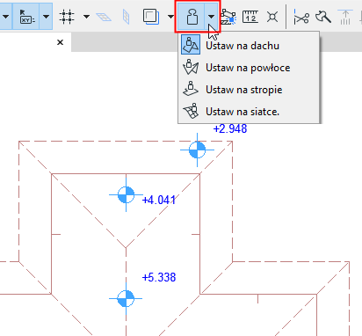Viewport: 362px width, 336px height.
Task: Click the find and select magnifier icon
Action: click(x=323, y=17)
